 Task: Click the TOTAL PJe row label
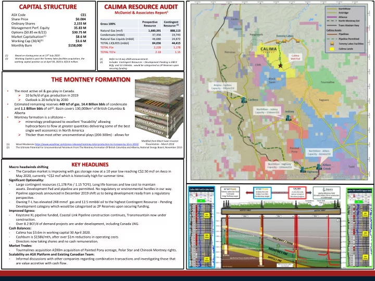click(107, 47)
